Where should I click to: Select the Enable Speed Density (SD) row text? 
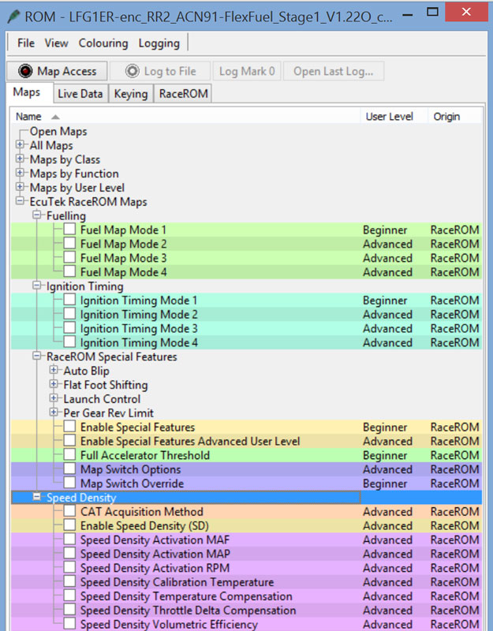click(x=144, y=525)
